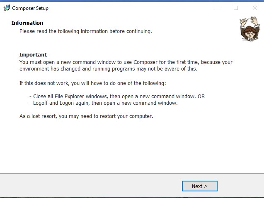Click the "You must open a new command window" line

(126, 62)
